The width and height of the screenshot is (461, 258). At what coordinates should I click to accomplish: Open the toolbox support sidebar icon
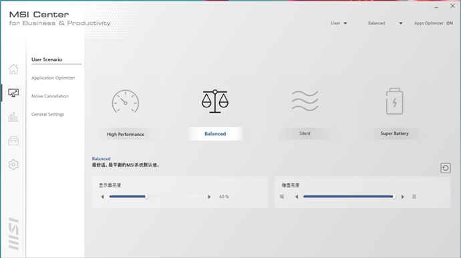pos(13,141)
